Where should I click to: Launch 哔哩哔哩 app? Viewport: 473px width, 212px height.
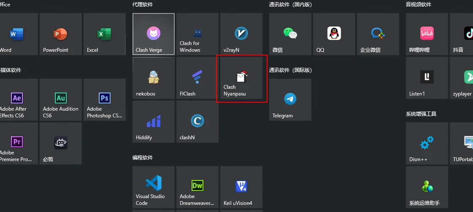pos(427,34)
